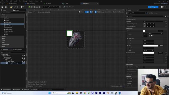The image size is (169, 95).
Task: Click the use selected asset arrow icon
Action: click(149, 36)
